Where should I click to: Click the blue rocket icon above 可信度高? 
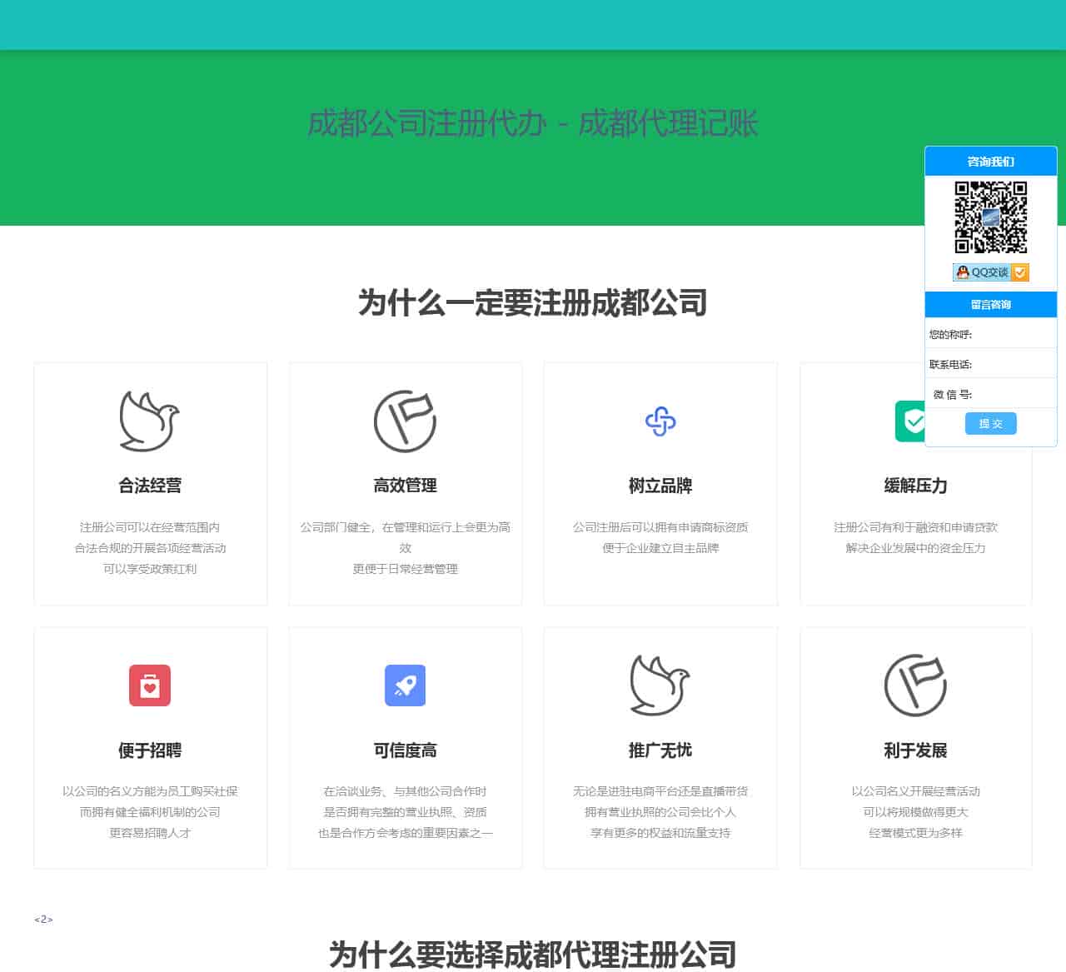coord(406,685)
